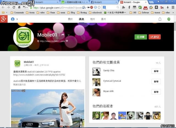Viewport: 176px width, 128px height.
Task: Open the Audi A5 Cabriolet post photo
Action: [48, 108]
